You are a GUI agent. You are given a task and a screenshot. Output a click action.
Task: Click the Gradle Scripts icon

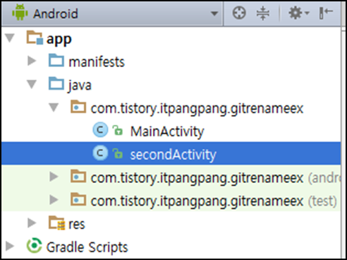[35, 246]
